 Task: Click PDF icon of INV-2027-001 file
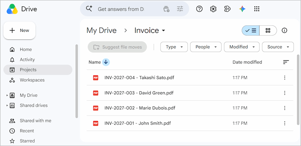tap(96, 123)
